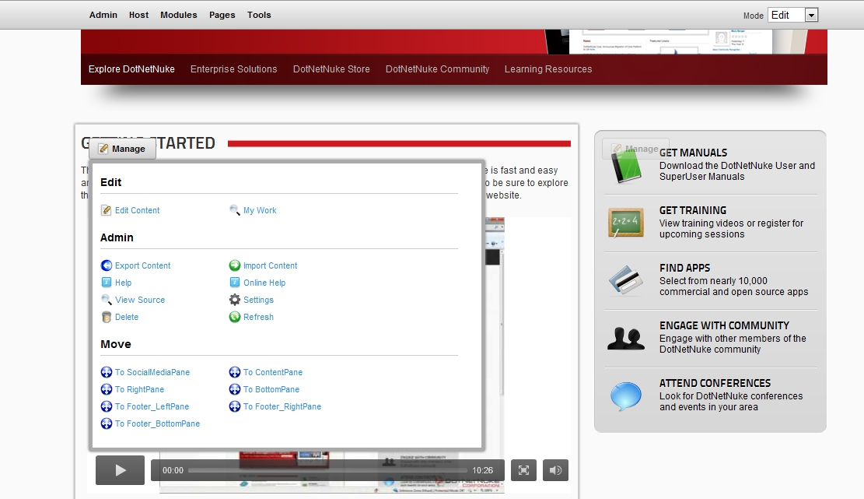Screen dimensions: 864x499
Task: Click the Engage with Community people icon
Action: click(626, 338)
